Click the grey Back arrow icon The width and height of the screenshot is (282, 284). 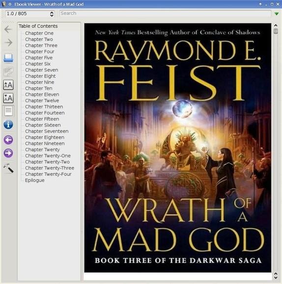pos(8,29)
